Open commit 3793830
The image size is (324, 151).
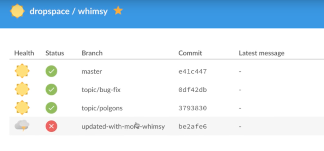click(193, 108)
